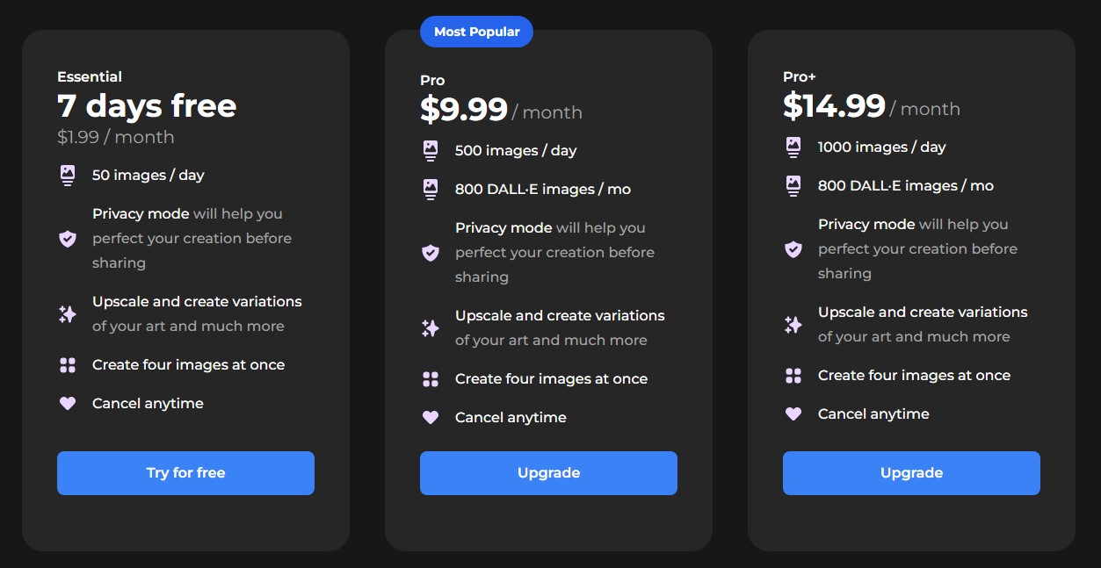Select the Pro plan Upgrade button
Screen dimensions: 1101x568
click(548, 473)
